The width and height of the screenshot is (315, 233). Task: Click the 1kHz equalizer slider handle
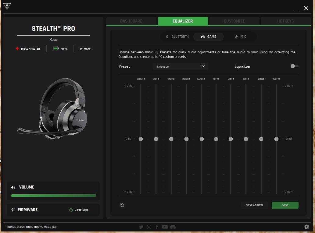point(216,139)
